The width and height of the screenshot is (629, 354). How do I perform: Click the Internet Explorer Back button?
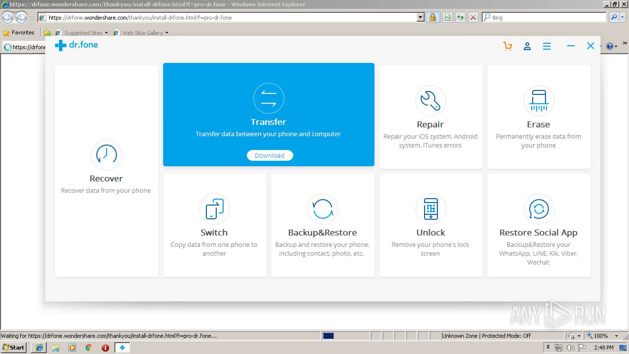[8, 18]
